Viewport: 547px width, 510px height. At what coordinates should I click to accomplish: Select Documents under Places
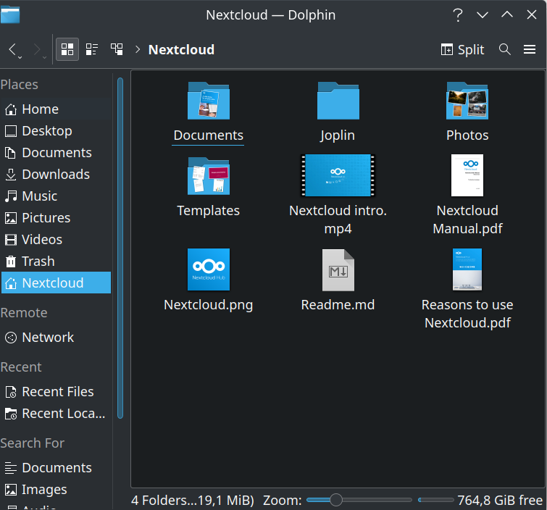(56, 152)
